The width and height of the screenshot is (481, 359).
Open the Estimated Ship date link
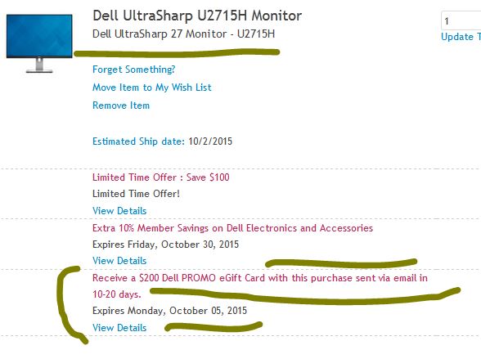click(x=139, y=141)
